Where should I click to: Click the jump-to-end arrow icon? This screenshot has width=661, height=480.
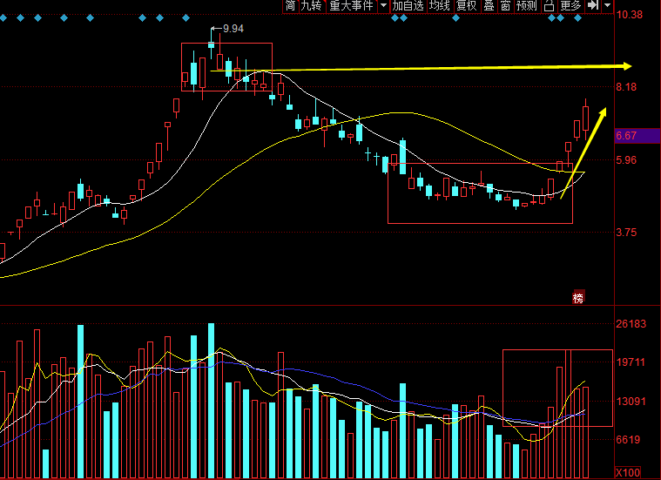click(593, 6)
